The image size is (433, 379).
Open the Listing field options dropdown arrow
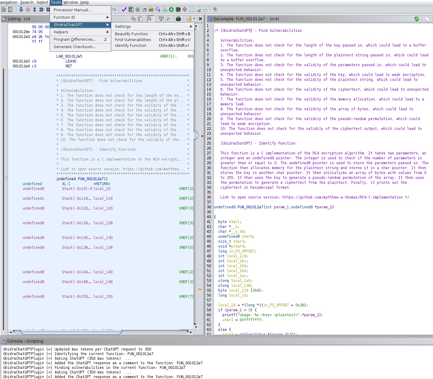194,19
